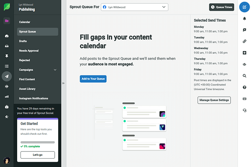Open the Lyn Wildwood profile dropdown

[134, 7]
